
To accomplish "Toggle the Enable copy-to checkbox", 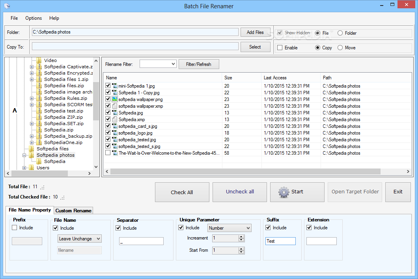I will click(280, 48).
